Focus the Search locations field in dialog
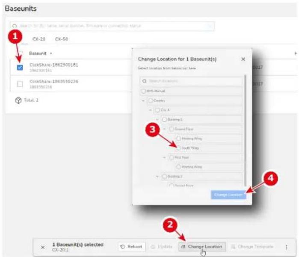 click(x=191, y=81)
